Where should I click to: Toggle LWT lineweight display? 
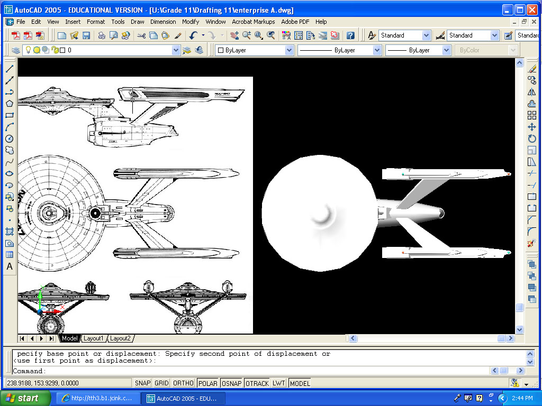278,383
